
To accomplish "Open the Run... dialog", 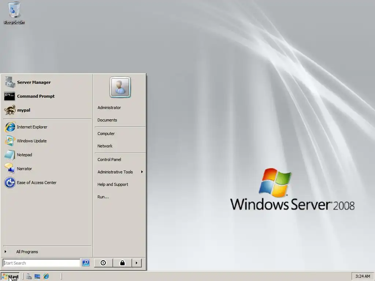I will [x=103, y=197].
